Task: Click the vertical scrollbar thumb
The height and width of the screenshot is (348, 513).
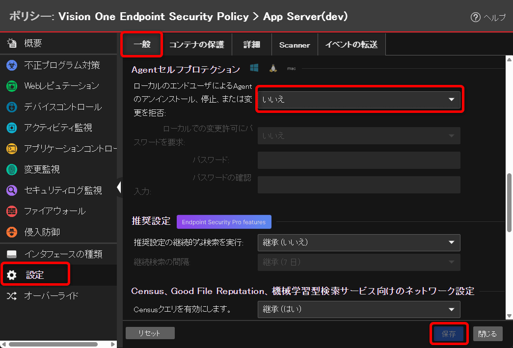Action: [509, 203]
